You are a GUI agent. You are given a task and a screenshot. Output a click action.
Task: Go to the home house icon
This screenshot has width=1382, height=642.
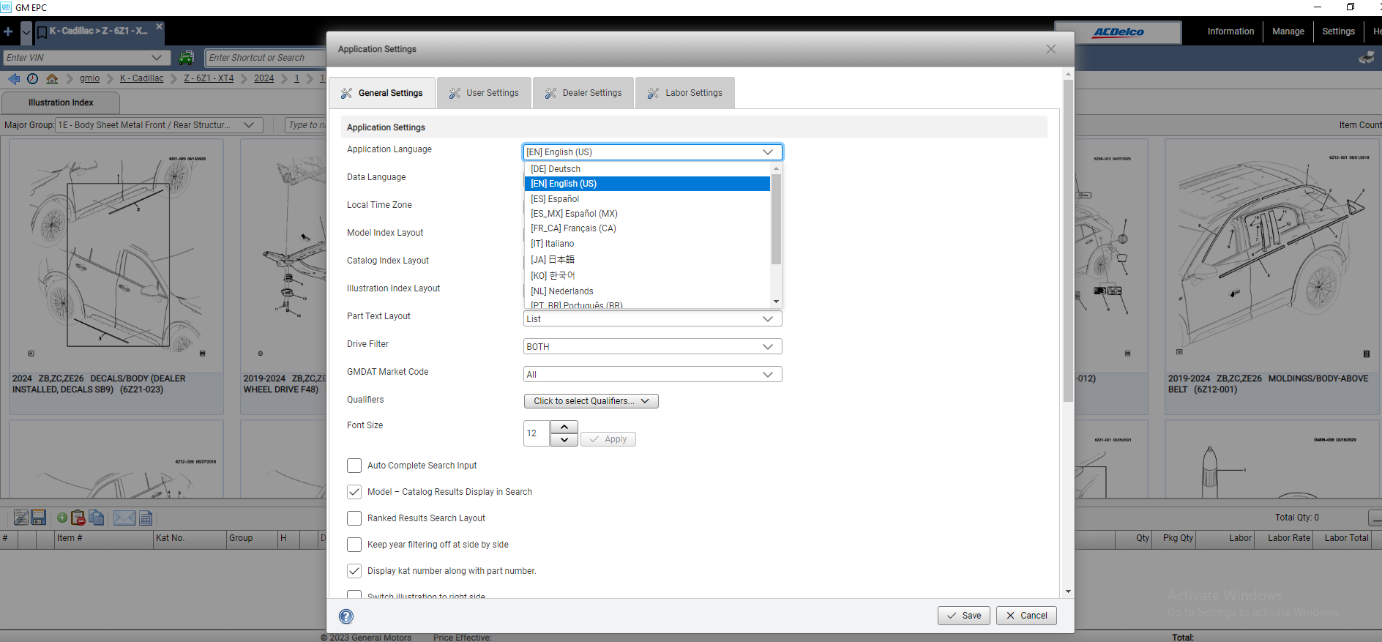point(52,78)
